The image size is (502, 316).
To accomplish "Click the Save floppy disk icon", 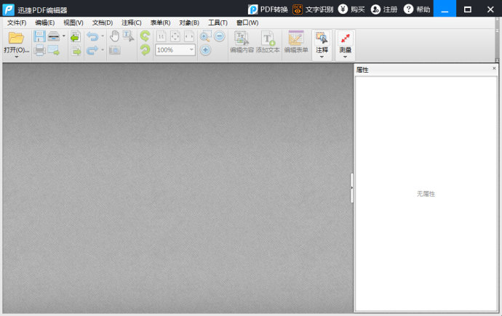I will click(x=39, y=36).
